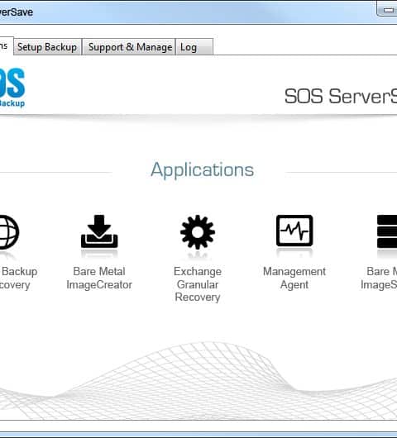This screenshot has height=438, width=397.
Task: Switch to Support & Manage tab
Action: [x=129, y=47]
